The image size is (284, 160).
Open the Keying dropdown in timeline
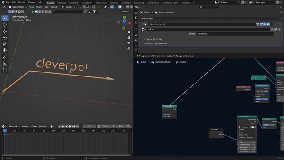pyautogui.click(x=26, y=126)
